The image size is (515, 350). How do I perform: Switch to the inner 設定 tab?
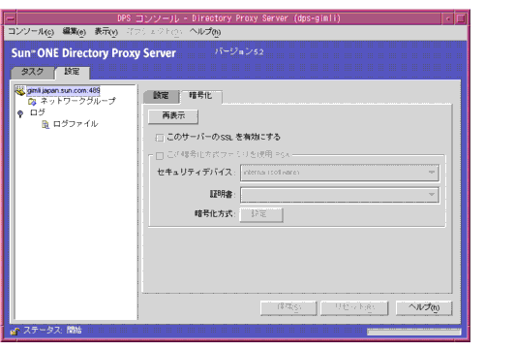click(161, 96)
